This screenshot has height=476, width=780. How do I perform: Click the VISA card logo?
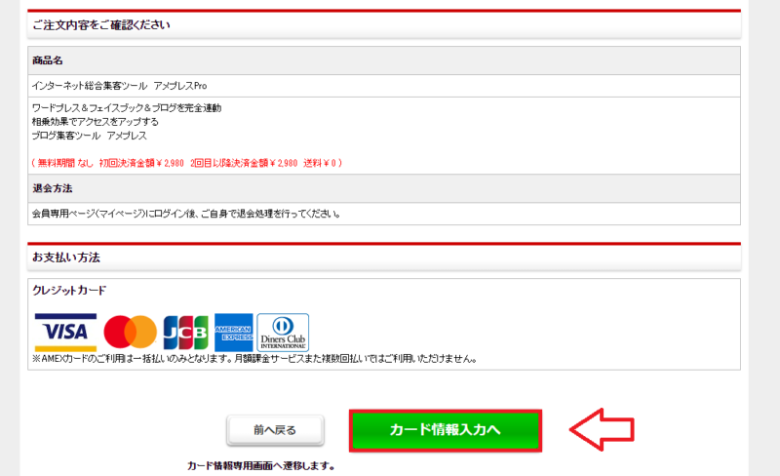pos(65,332)
